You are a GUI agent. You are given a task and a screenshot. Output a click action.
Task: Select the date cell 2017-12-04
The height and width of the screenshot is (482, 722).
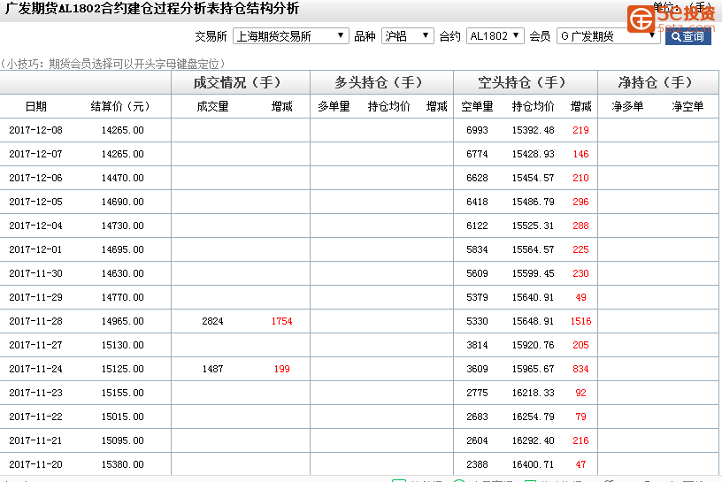[x=35, y=226]
